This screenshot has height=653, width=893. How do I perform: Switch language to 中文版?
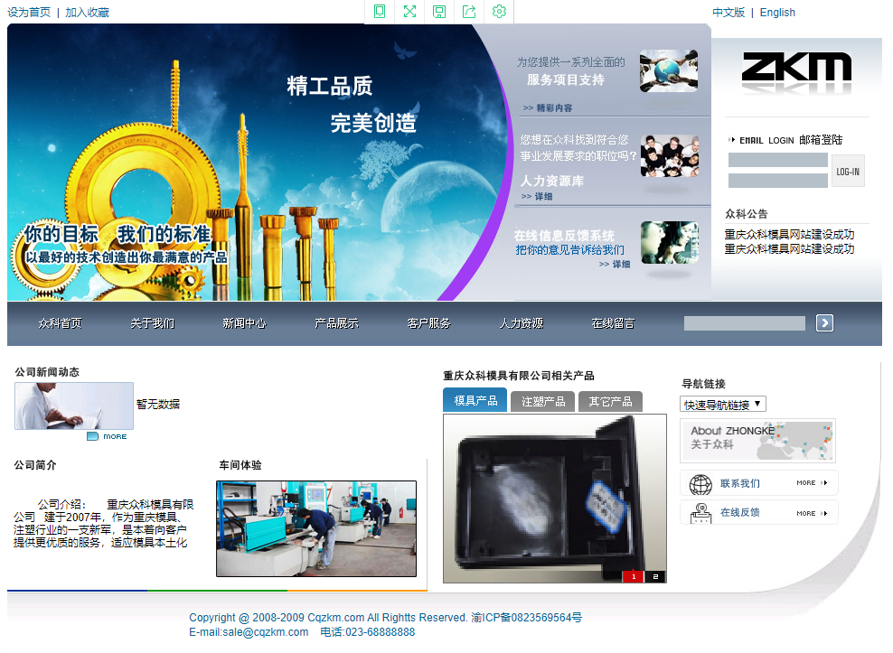pyautogui.click(x=728, y=13)
